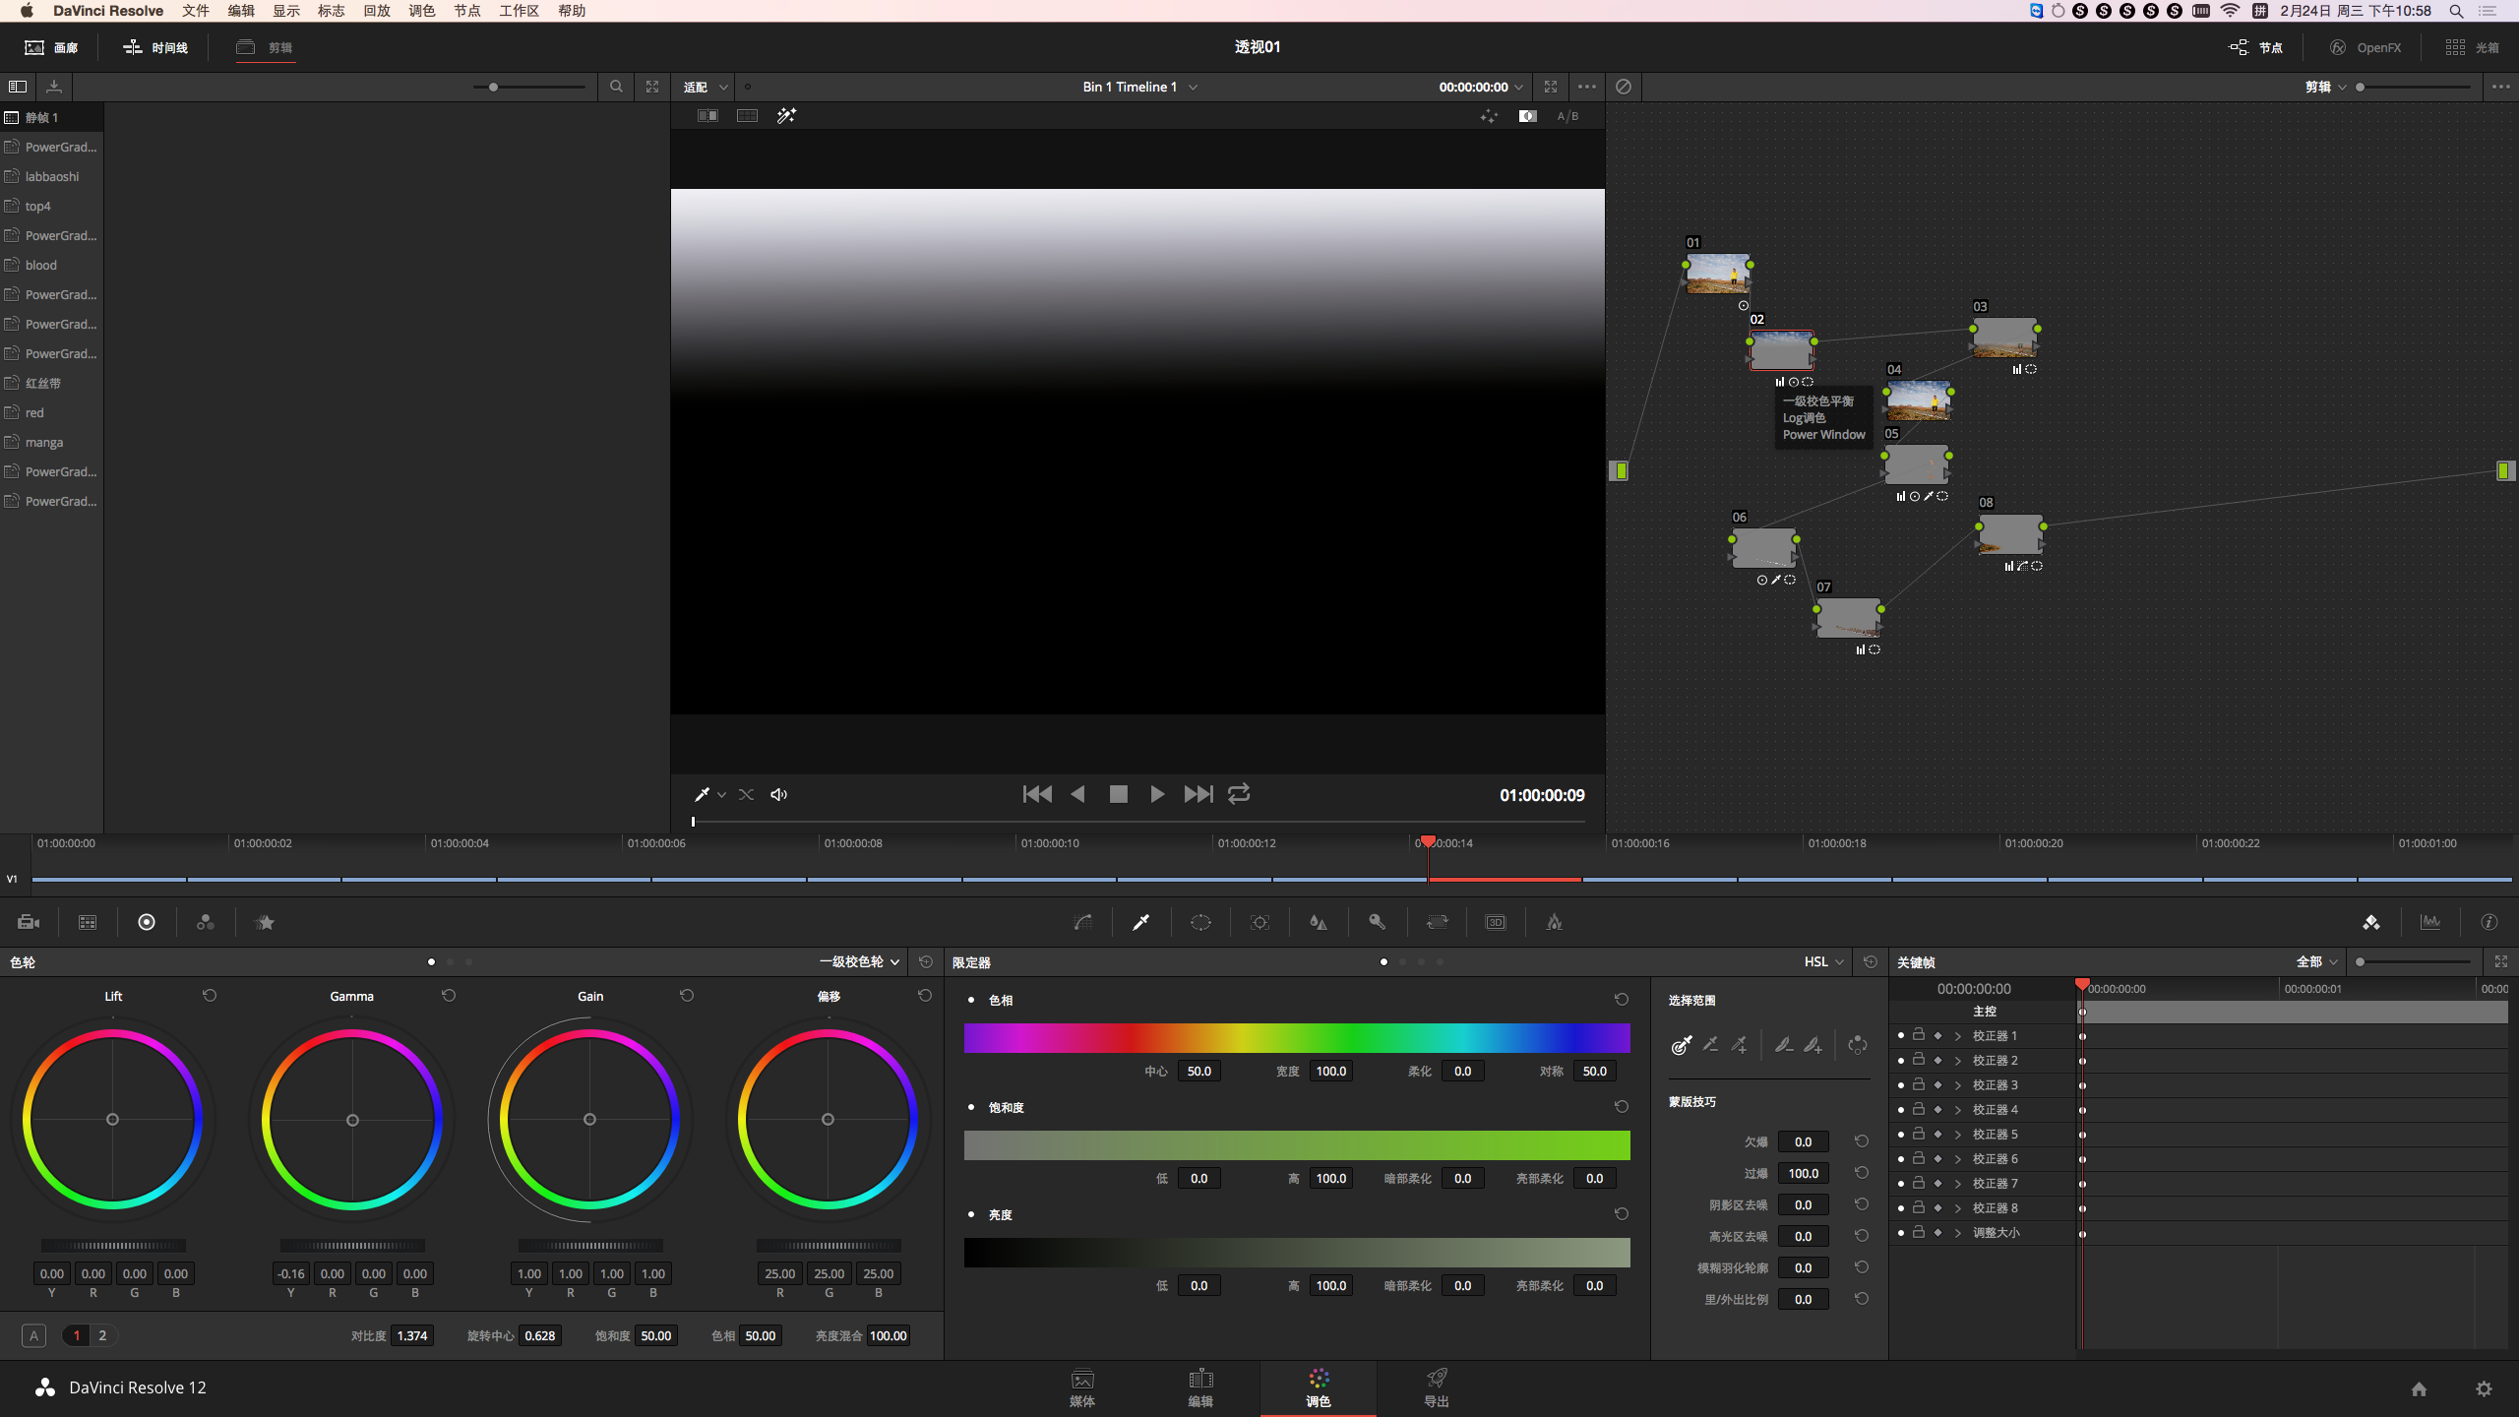The height and width of the screenshot is (1417, 2519).
Task: Open the Curves palette icon
Action: tap(1082, 922)
